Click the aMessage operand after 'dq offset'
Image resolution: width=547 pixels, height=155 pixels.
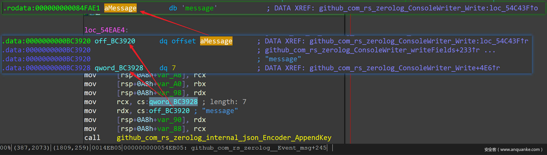coord(216,41)
